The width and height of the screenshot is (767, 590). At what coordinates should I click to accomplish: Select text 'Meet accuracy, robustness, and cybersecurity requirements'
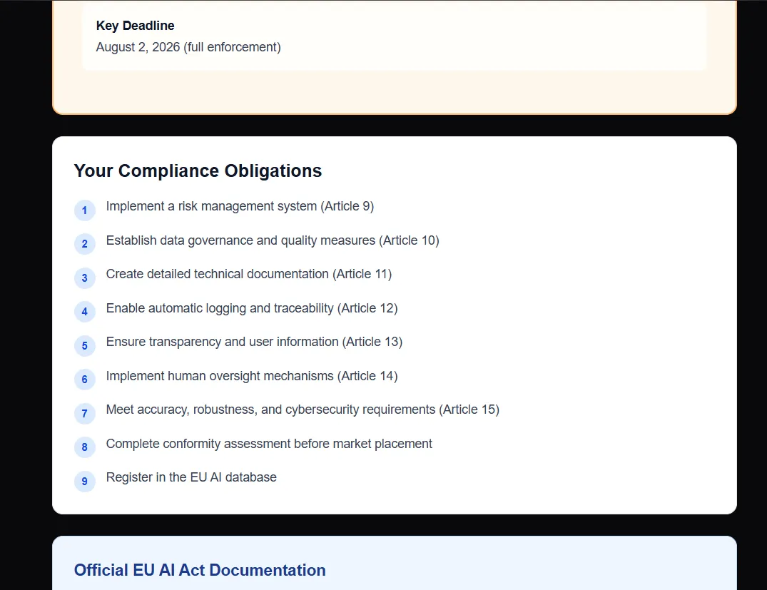click(270, 410)
